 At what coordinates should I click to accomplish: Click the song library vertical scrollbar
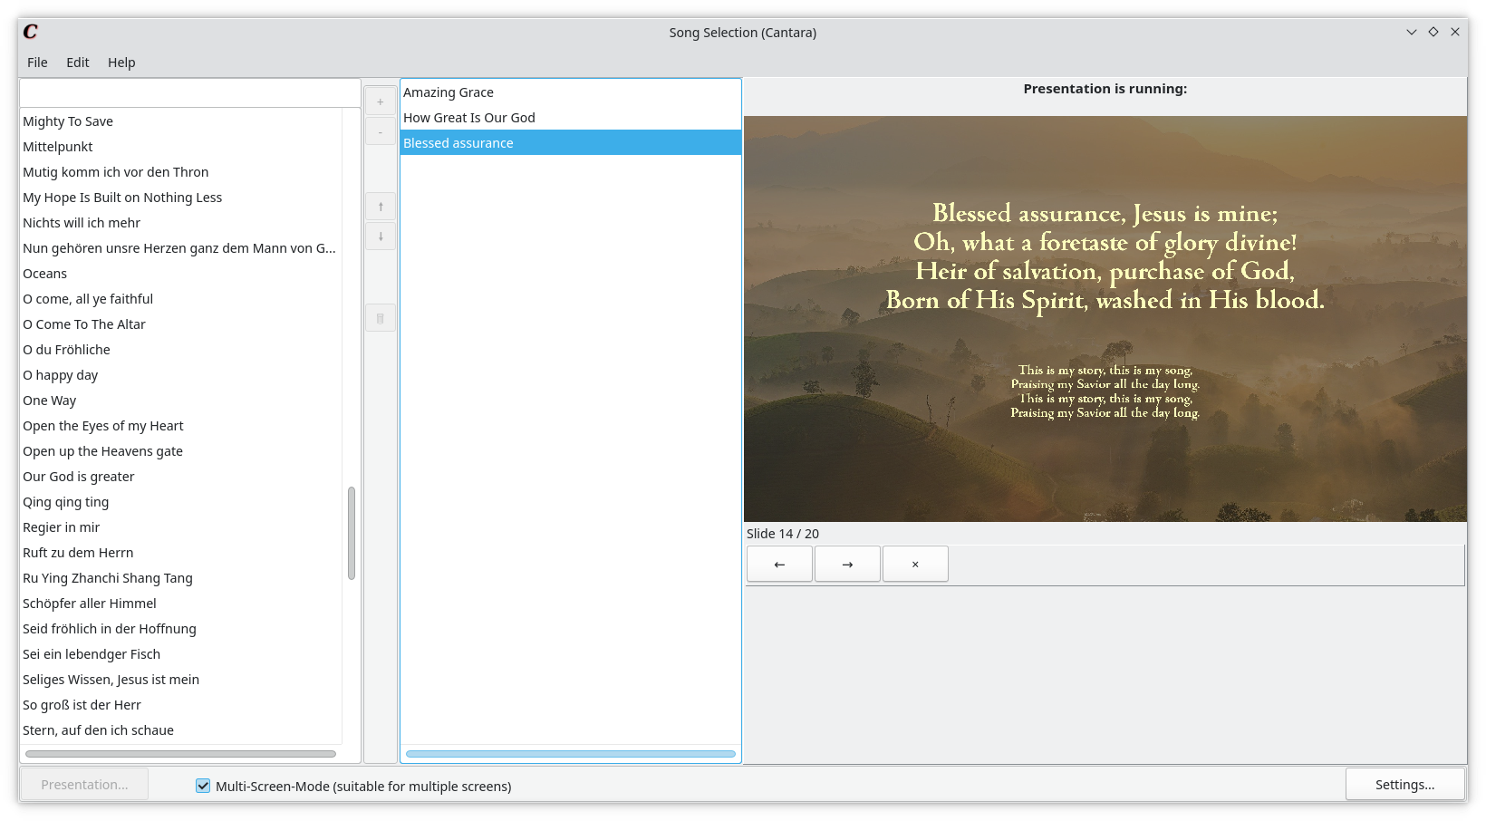pyautogui.click(x=352, y=533)
